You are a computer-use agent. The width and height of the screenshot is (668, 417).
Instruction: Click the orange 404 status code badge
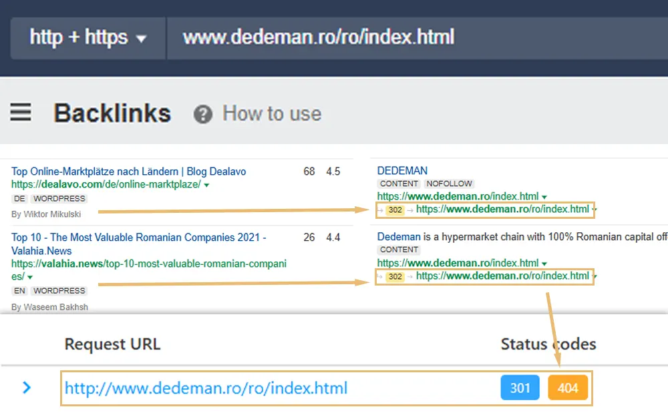point(567,388)
